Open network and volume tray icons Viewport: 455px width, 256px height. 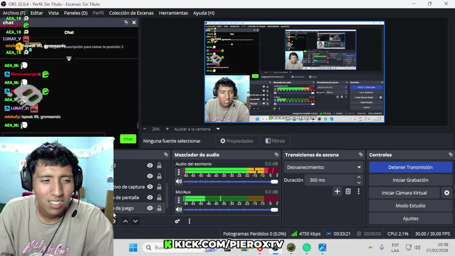click(x=413, y=247)
